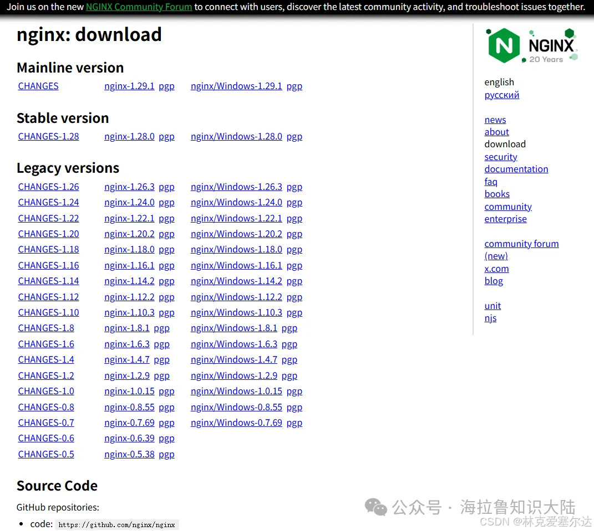Open CHANGES-1.18 link
594x531 pixels.
(48, 250)
